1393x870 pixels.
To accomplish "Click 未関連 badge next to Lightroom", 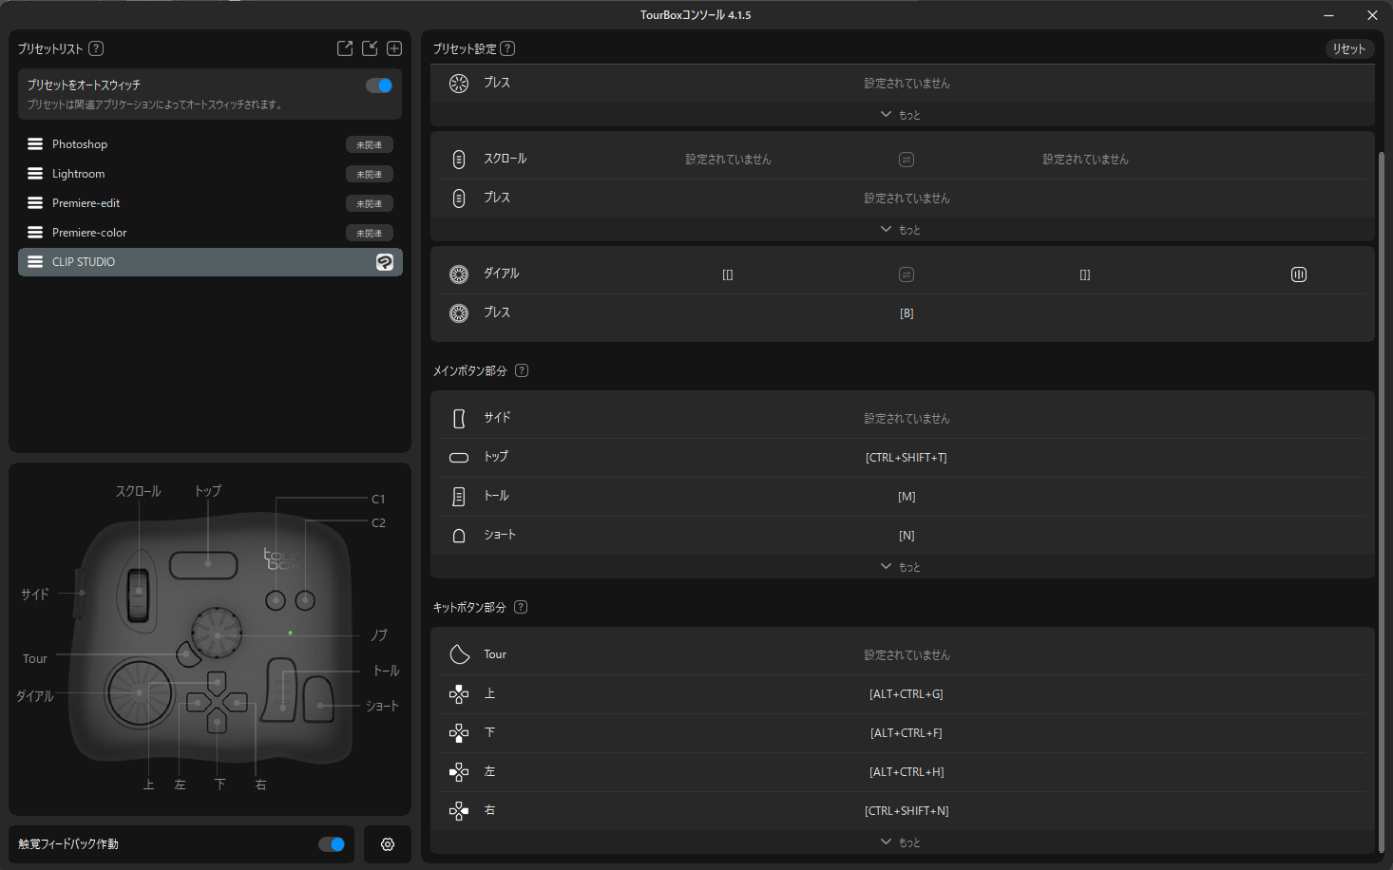I will tap(370, 175).
